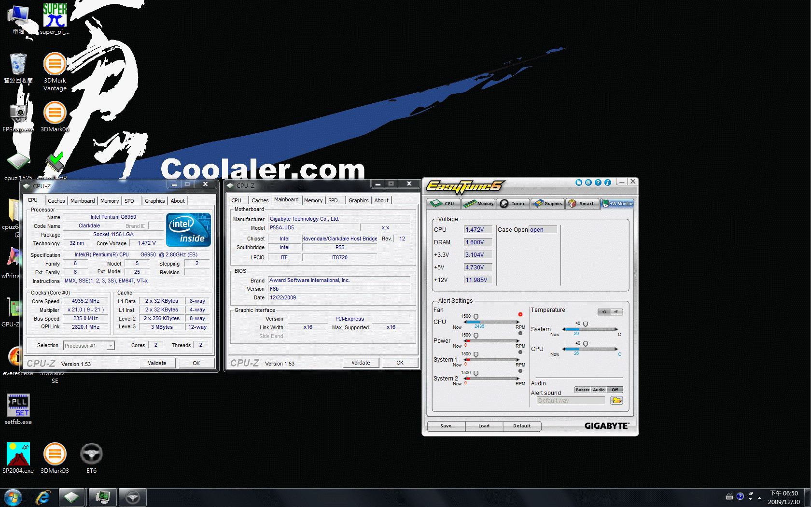This screenshot has width=811, height=507.
Task: Open the super_pi desktop shortcut
Action: tap(55, 18)
